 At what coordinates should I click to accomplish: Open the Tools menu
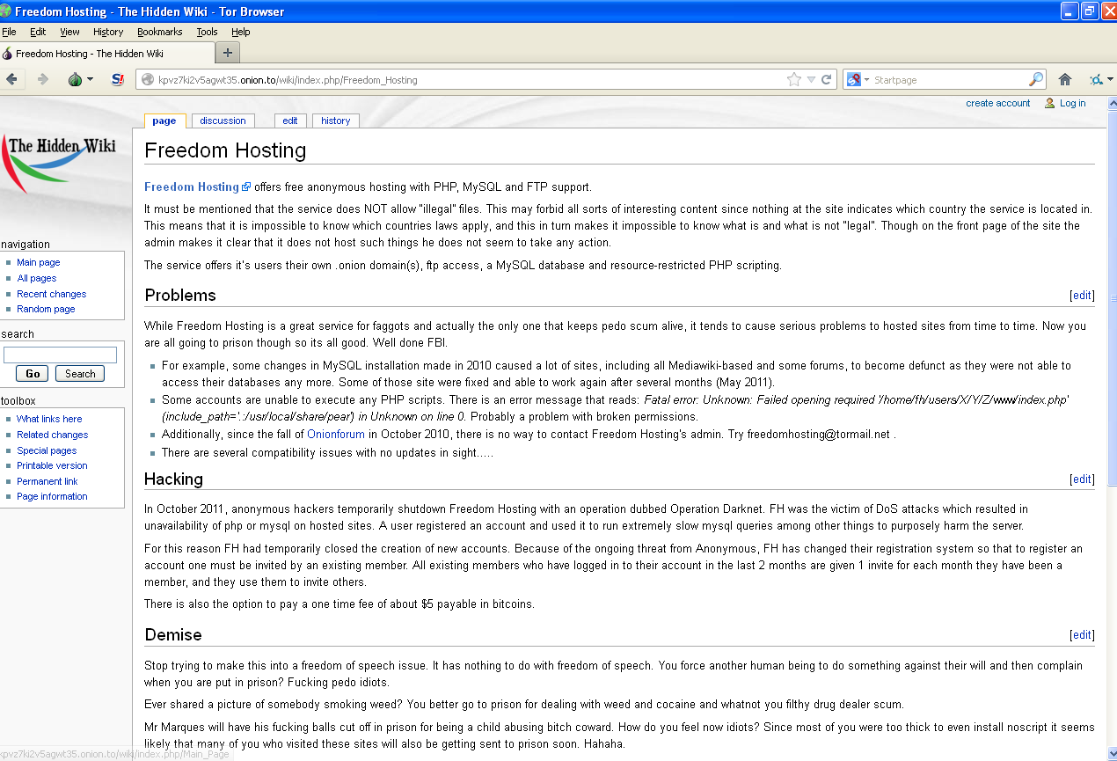click(x=207, y=32)
